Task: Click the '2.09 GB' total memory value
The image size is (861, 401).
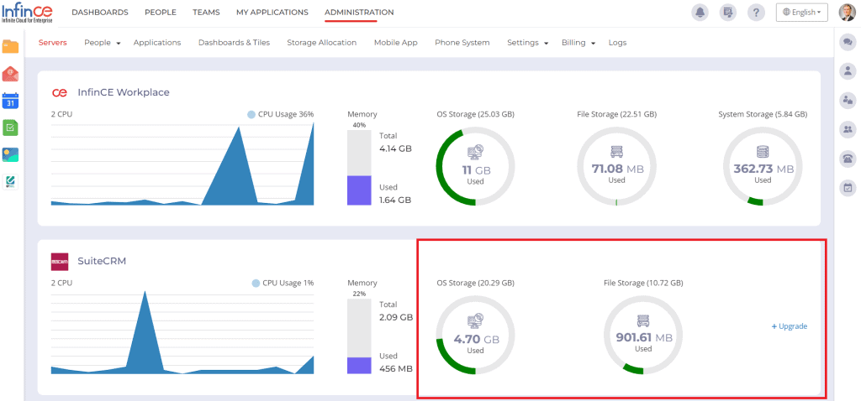Action: point(396,317)
